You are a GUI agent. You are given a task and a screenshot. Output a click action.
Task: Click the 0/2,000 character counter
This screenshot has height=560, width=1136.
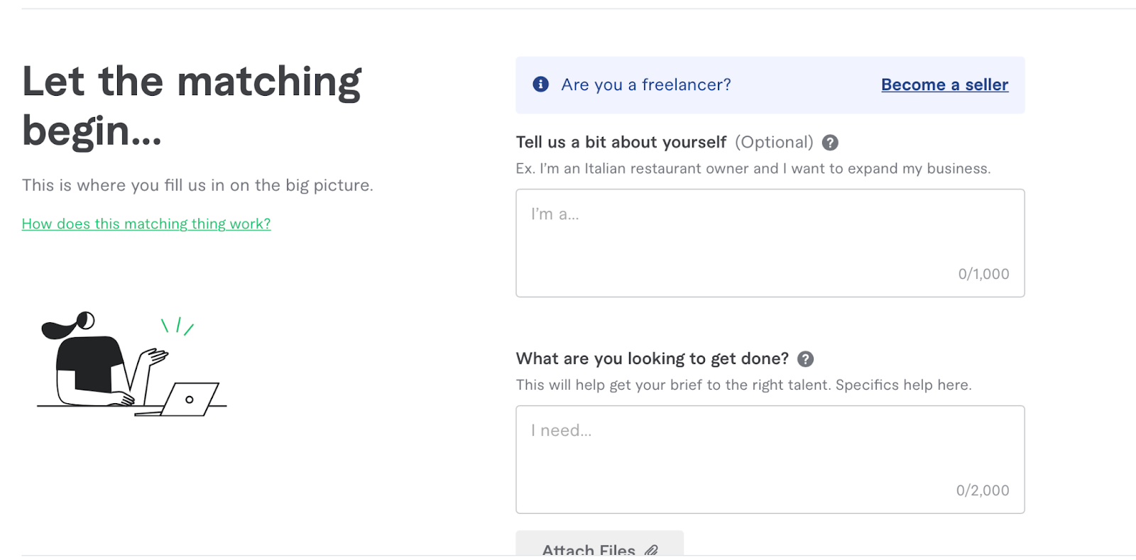982,490
